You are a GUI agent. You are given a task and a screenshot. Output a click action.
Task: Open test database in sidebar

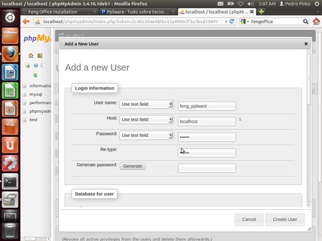(x=33, y=120)
